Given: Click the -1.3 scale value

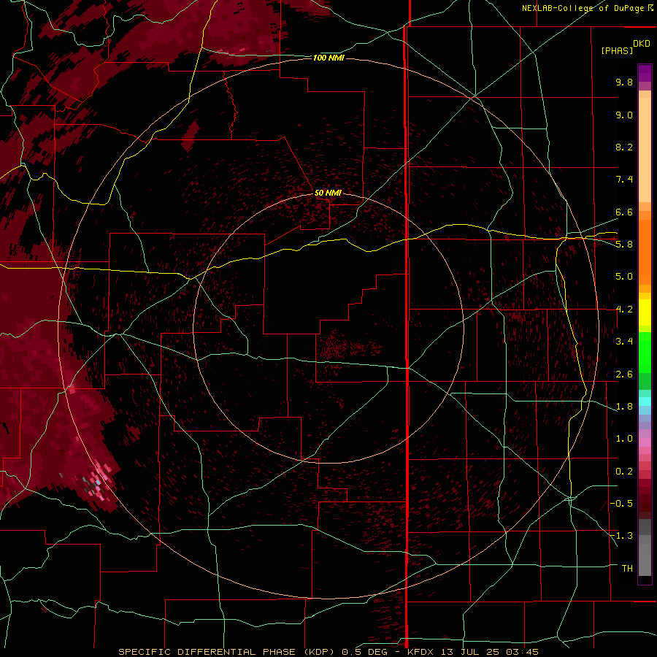Looking at the screenshot, I should click(621, 536).
